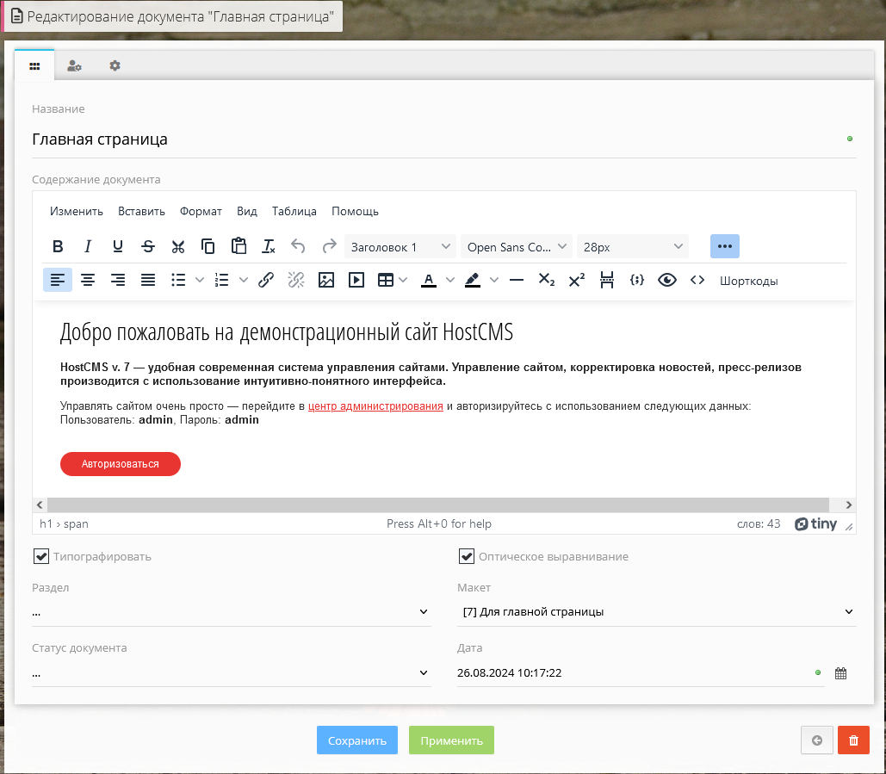Click the page break icon
Image resolution: width=886 pixels, height=774 pixels.
point(607,280)
